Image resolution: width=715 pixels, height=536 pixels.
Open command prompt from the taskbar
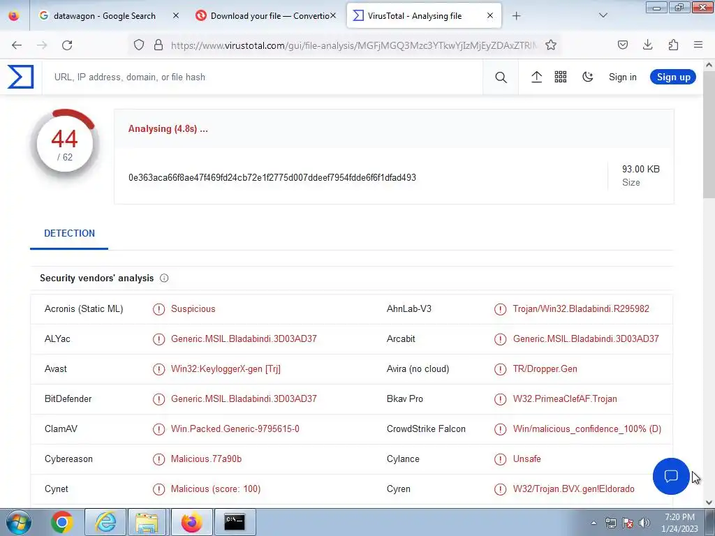235,522
